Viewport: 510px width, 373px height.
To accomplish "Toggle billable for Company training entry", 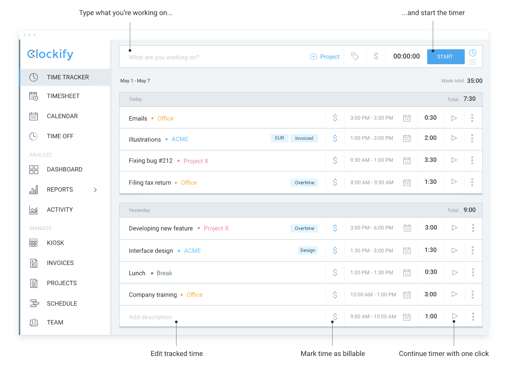I will click(x=335, y=295).
